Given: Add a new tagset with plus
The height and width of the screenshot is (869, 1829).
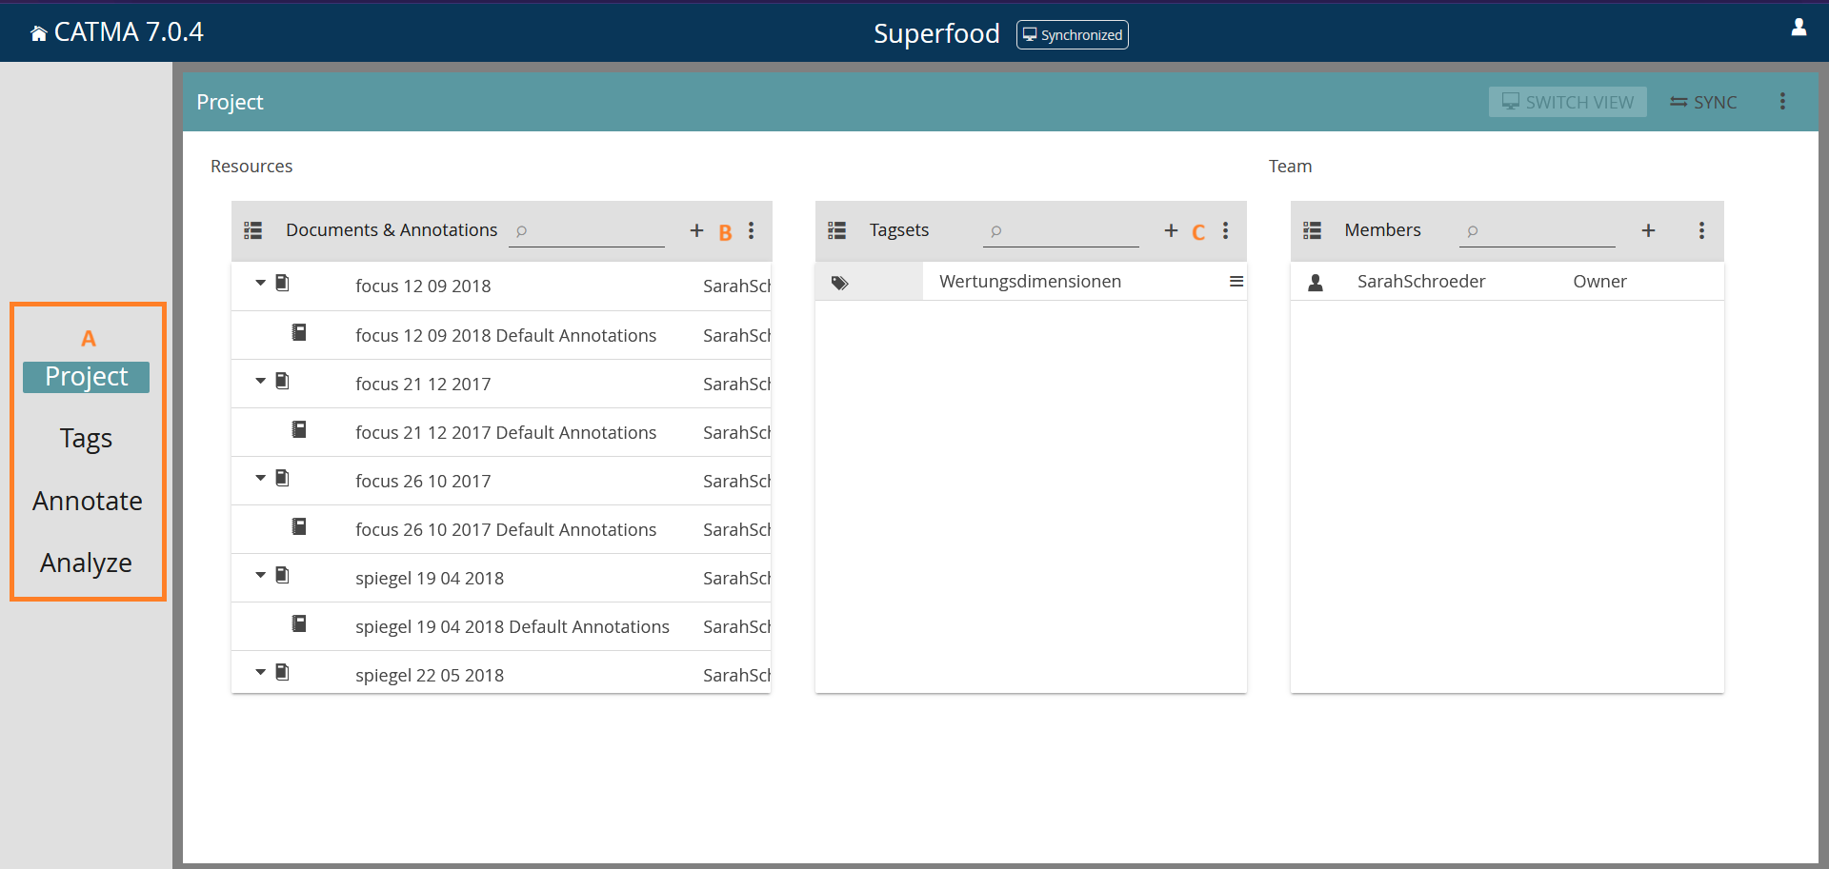Looking at the screenshot, I should pyautogui.click(x=1172, y=230).
